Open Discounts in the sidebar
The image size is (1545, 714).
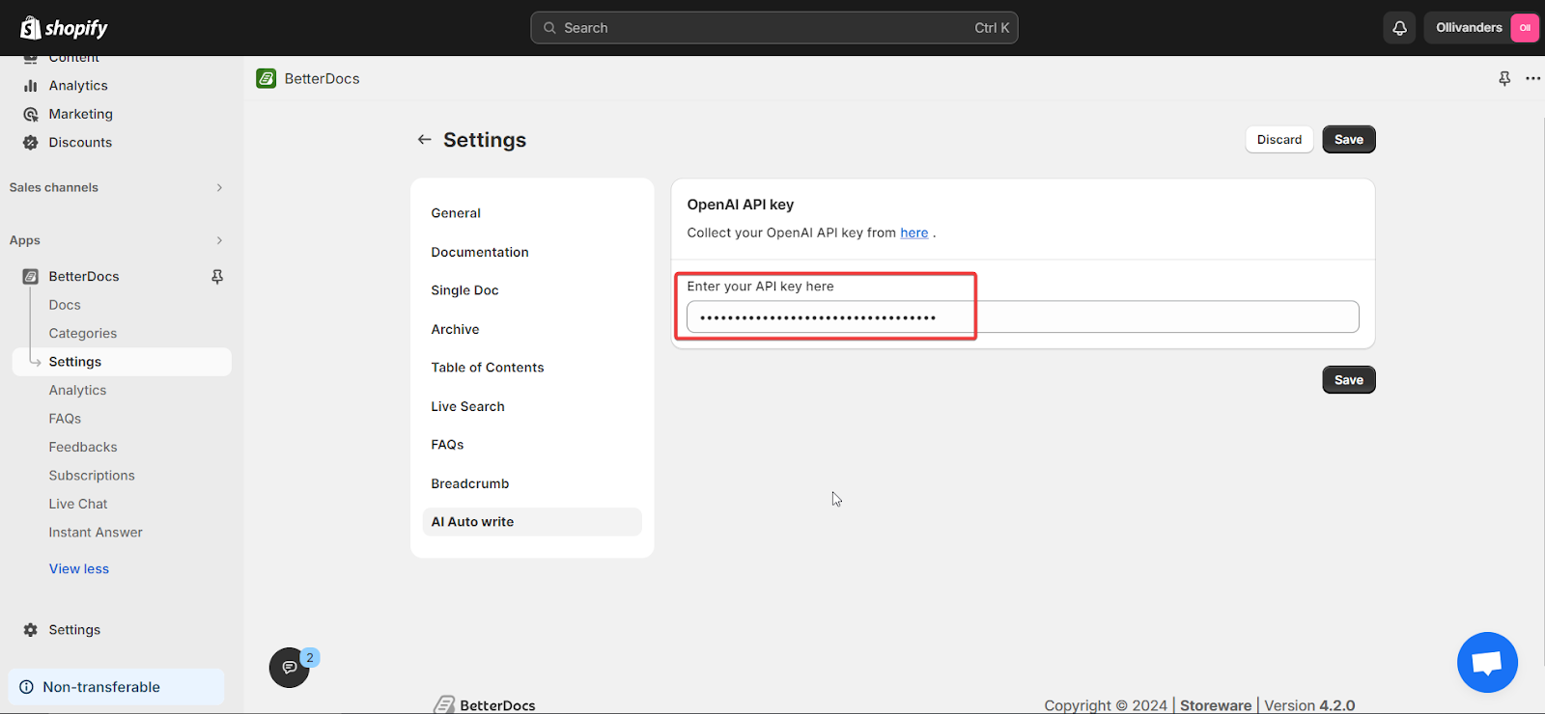pyautogui.click(x=80, y=143)
